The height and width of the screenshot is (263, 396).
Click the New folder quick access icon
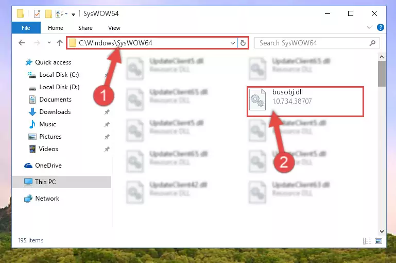(48, 13)
